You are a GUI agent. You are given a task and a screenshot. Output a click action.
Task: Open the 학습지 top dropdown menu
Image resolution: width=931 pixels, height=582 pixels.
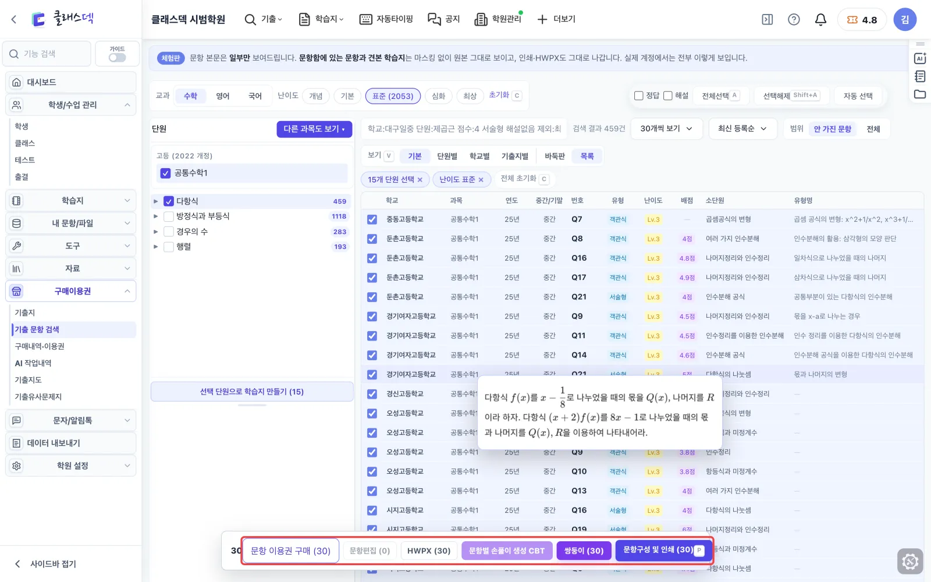321,19
